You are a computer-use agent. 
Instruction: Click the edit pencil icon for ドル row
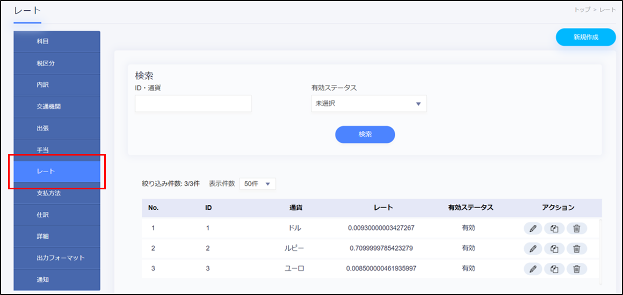pos(533,228)
